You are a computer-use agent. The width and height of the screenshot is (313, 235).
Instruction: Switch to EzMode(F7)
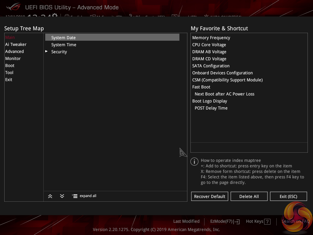[x=221, y=222]
